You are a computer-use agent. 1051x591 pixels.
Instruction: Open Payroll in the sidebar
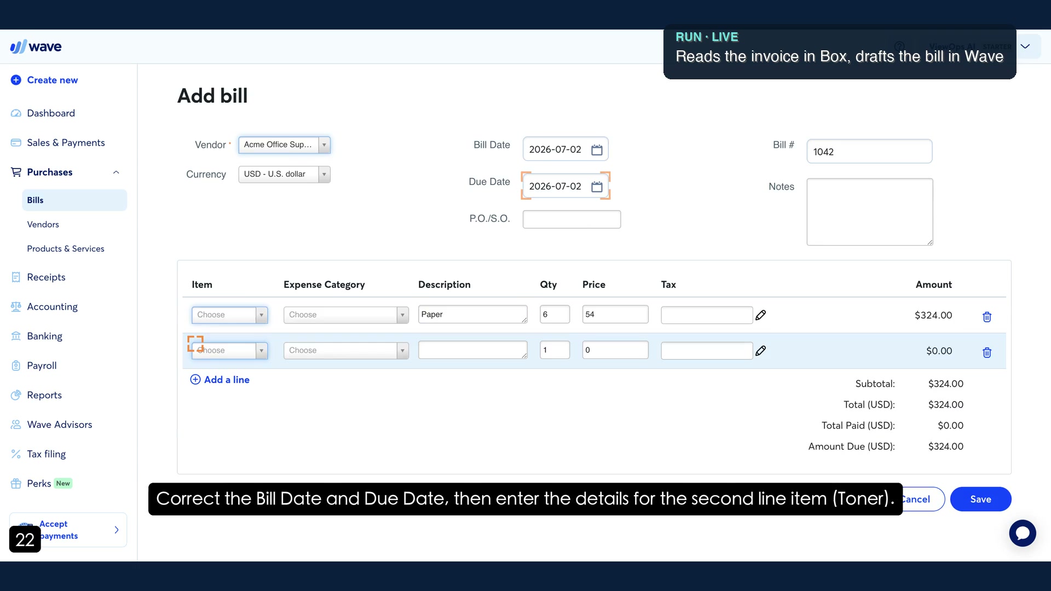pos(42,366)
